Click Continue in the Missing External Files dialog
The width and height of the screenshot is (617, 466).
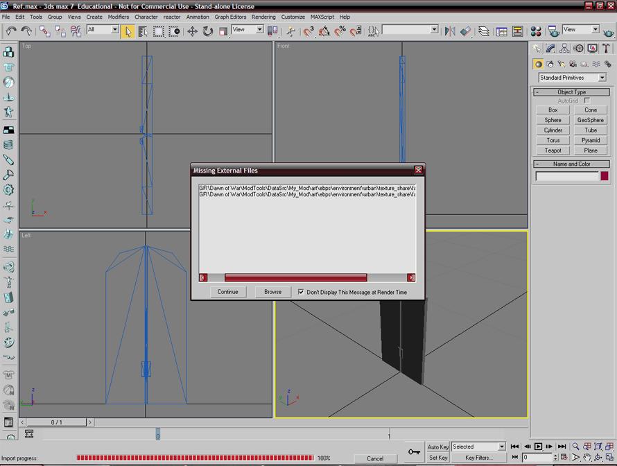click(x=227, y=292)
